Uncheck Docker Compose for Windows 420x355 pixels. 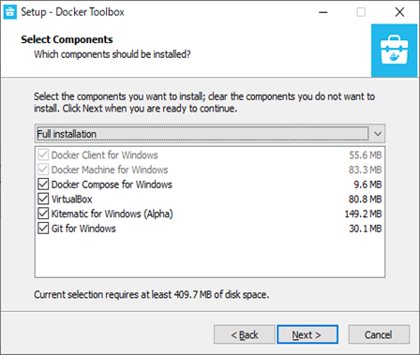pos(43,185)
